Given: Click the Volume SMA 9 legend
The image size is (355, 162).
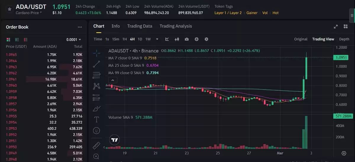Looking at the screenshot, I should (x=130, y=117).
